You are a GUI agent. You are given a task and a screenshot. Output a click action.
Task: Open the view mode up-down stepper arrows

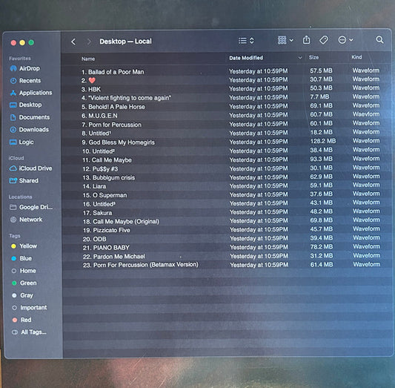[x=252, y=41]
